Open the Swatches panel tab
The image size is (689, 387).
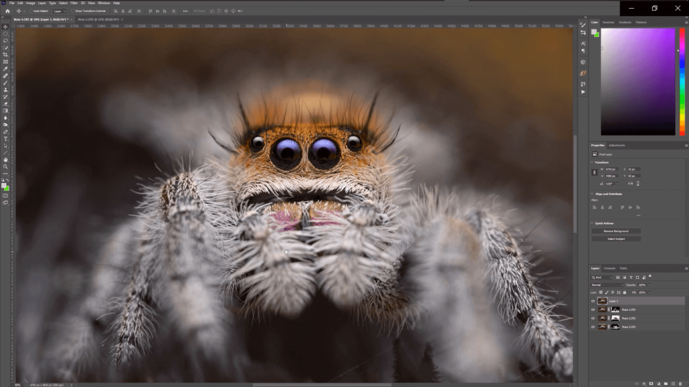point(608,22)
